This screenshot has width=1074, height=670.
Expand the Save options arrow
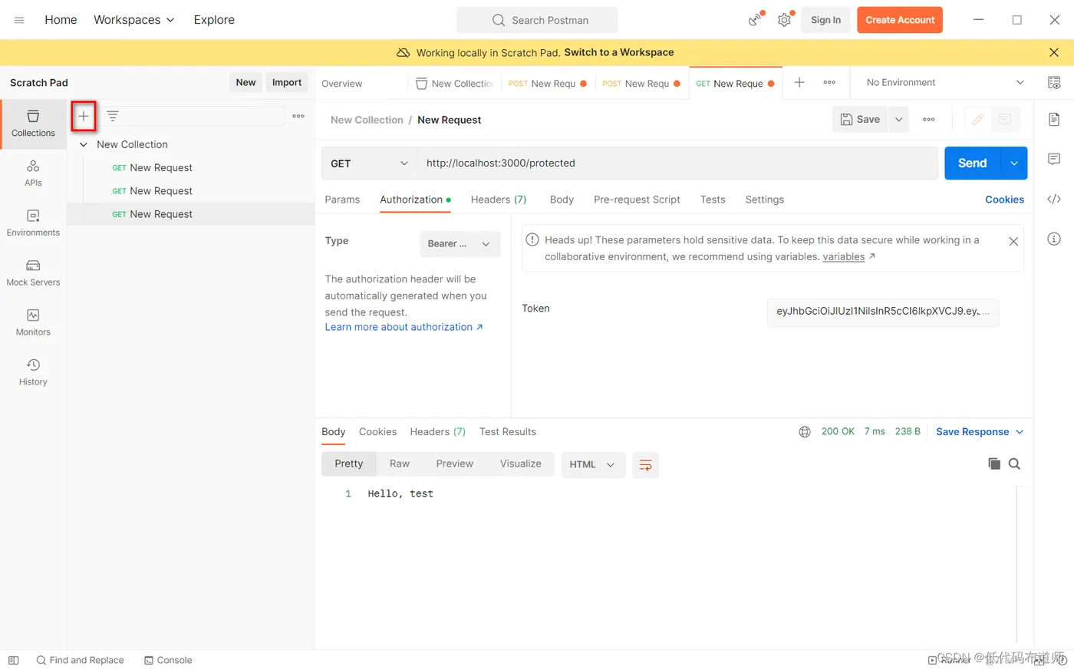tap(899, 120)
